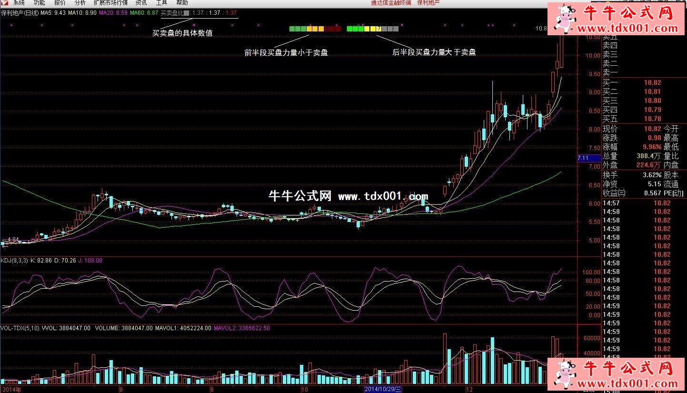Screen dimensions: 687x393
Task: Open the 帮助 menu
Action: tap(182, 2)
